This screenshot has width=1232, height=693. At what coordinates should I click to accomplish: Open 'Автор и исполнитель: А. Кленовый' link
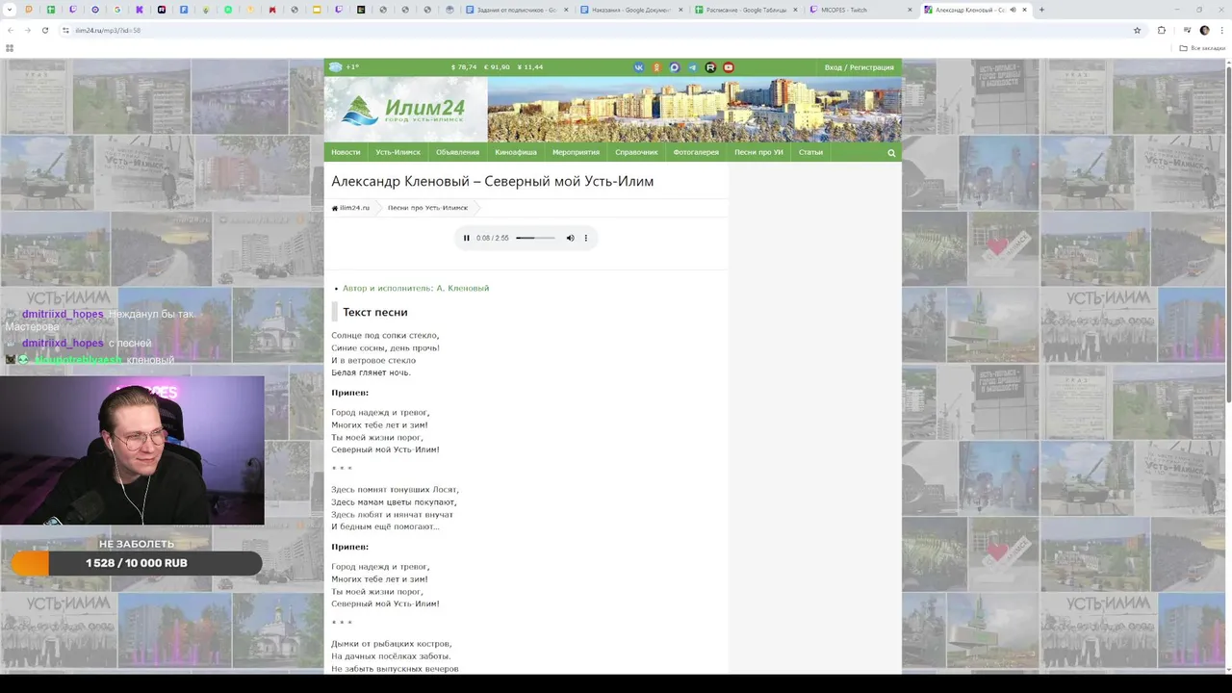(x=416, y=288)
